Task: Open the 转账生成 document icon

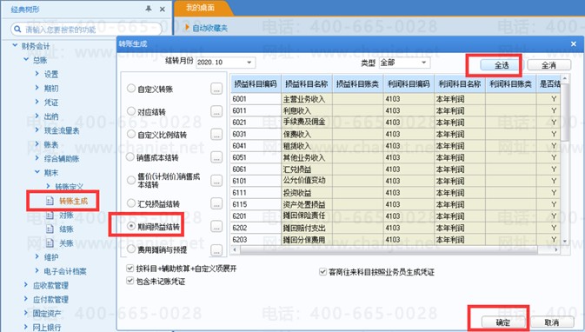Action: [x=50, y=201]
